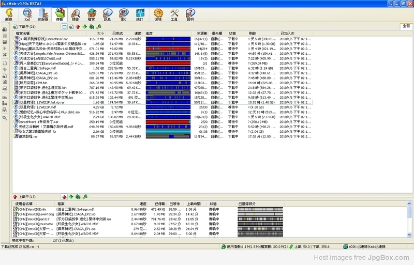Screen dimensions: 414x265
Task: Click red up-arrow icon in uploads bar
Action: click(64, 197)
